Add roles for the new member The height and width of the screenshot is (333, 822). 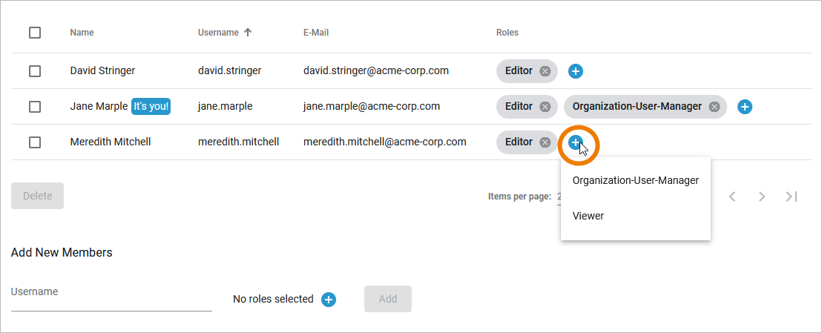tap(329, 300)
